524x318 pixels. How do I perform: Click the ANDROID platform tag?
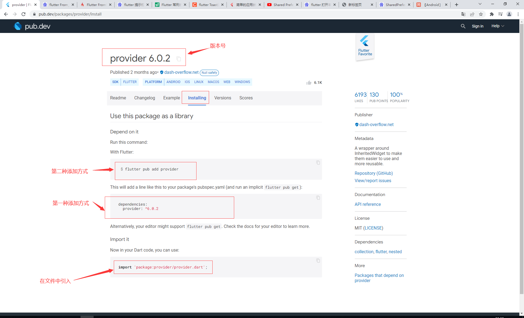point(173,82)
